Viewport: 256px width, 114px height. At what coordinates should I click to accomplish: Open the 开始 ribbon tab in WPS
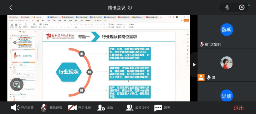click(38, 21)
